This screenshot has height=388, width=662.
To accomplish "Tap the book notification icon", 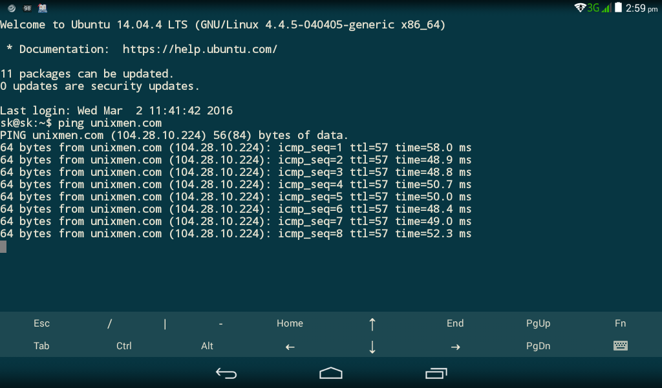I will point(43,8).
